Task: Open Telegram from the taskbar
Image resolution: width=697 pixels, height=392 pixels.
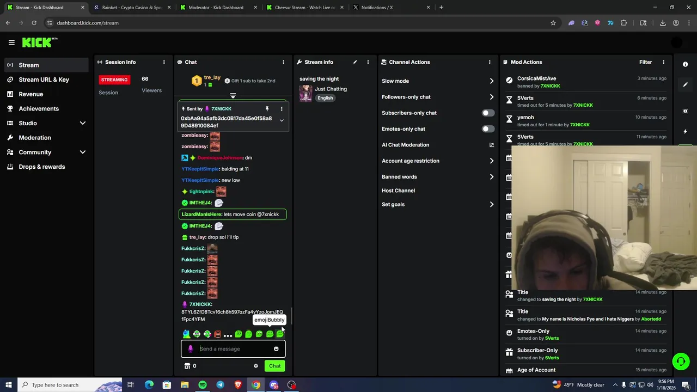Action: click(220, 385)
